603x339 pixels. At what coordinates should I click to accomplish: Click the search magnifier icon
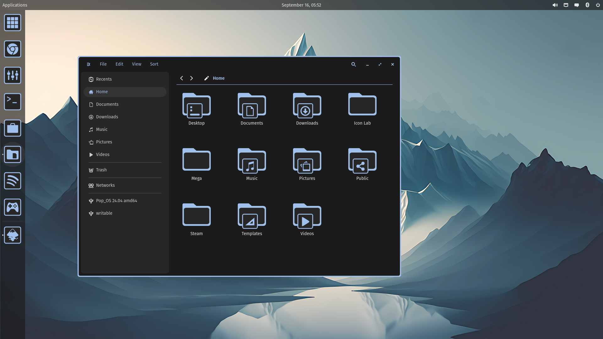[x=354, y=64]
